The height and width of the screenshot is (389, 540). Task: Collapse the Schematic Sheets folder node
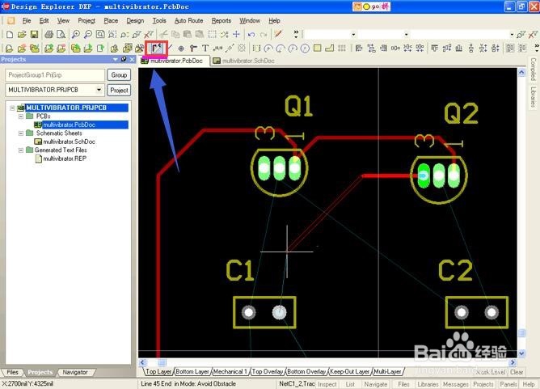point(21,133)
